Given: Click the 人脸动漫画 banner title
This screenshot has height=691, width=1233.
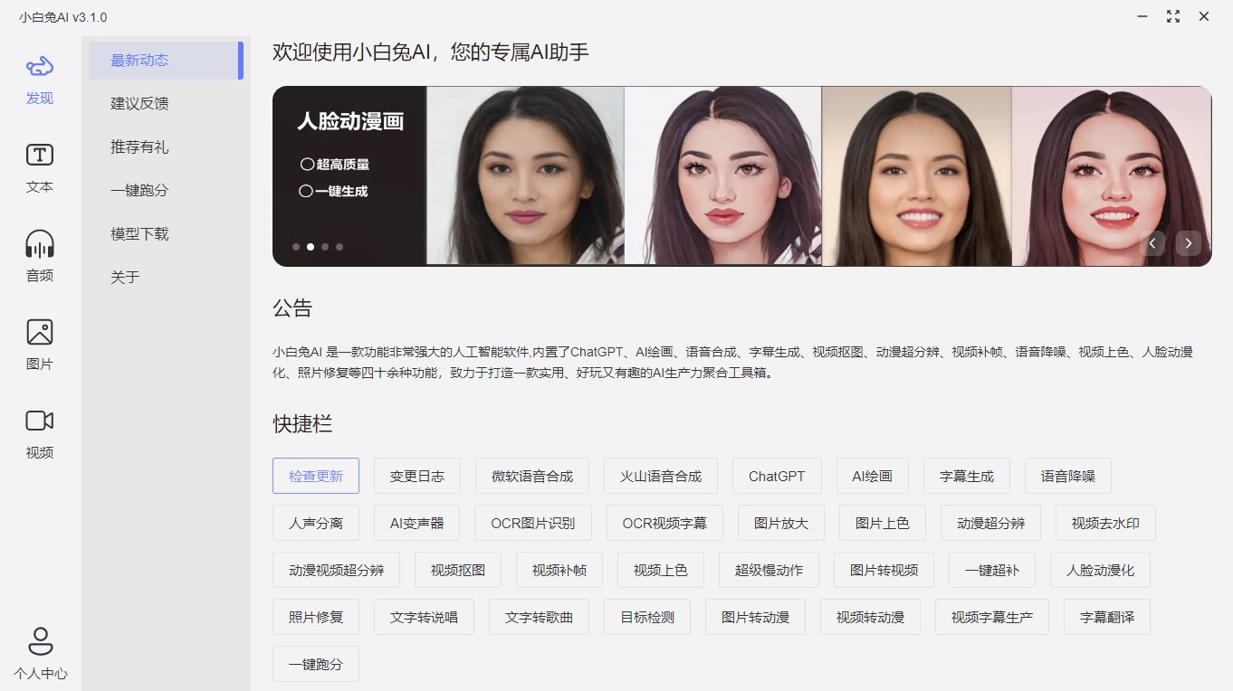Looking at the screenshot, I should pos(350,121).
